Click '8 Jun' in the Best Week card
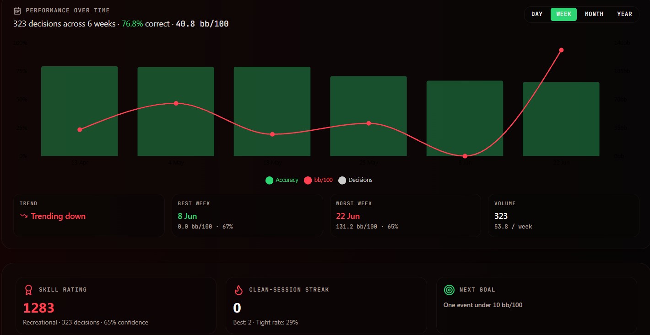The image size is (650, 335). [187, 216]
